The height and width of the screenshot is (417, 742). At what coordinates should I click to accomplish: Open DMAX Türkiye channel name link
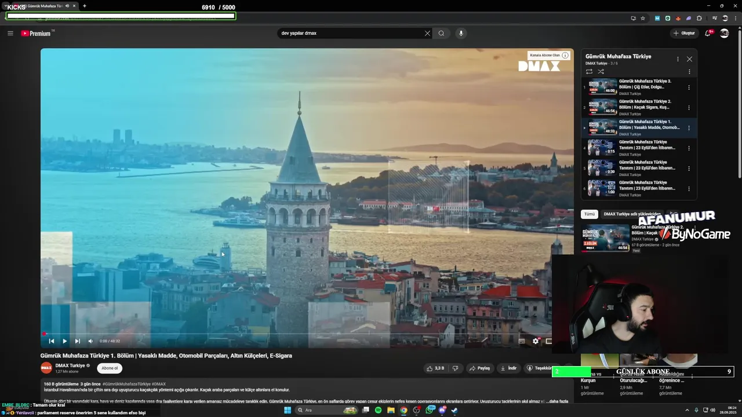click(x=70, y=365)
